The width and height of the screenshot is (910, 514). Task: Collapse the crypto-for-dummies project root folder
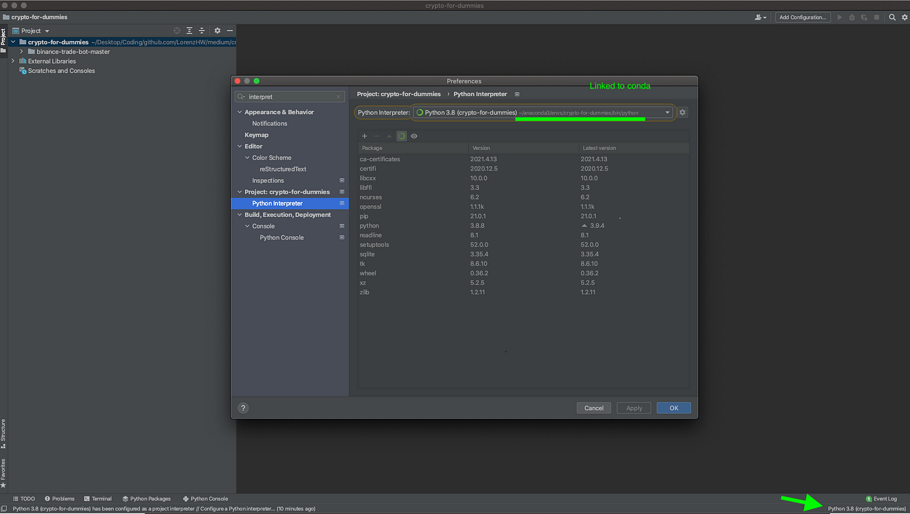pos(14,42)
